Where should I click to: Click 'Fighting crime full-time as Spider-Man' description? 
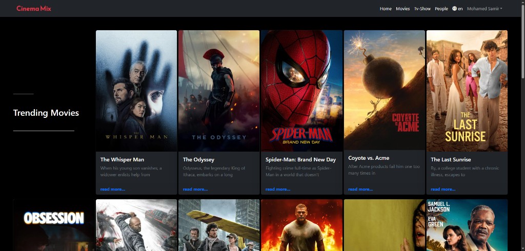[299, 172]
